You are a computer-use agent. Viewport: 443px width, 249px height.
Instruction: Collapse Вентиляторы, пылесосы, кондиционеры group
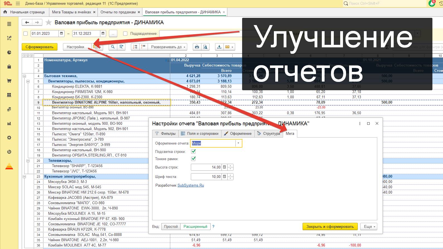[x=28, y=81]
